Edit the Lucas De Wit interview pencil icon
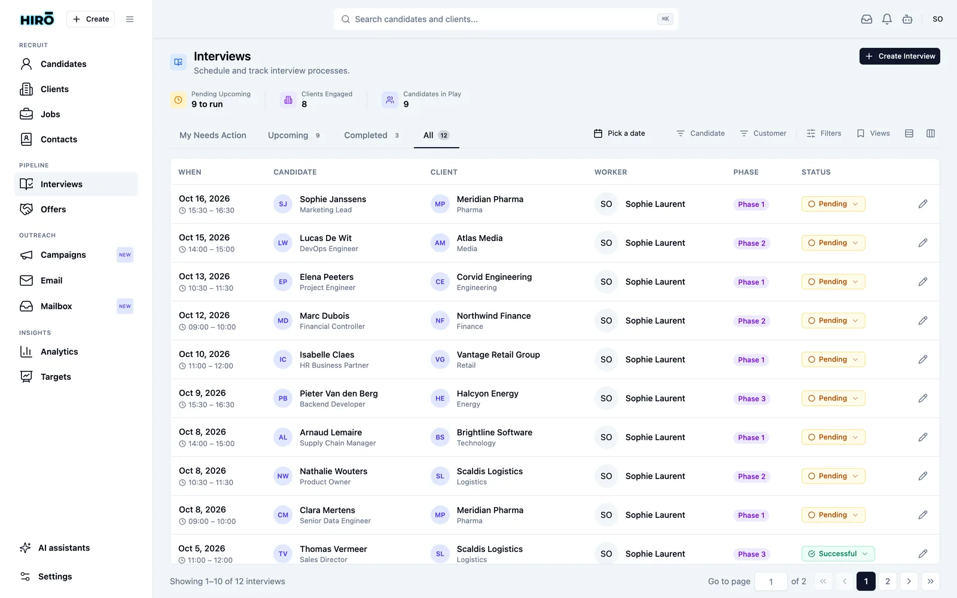The height and width of the screenshot is (598, 957). [923, 243]
